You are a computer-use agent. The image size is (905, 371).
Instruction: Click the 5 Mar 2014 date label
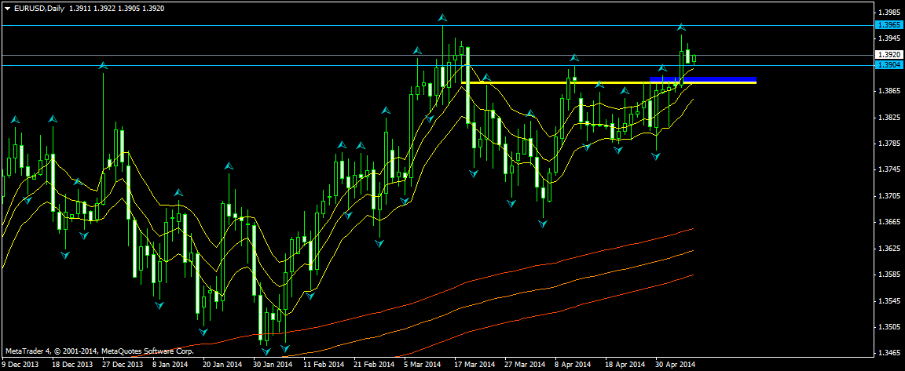pyautogui.click(x=423, y=365)
